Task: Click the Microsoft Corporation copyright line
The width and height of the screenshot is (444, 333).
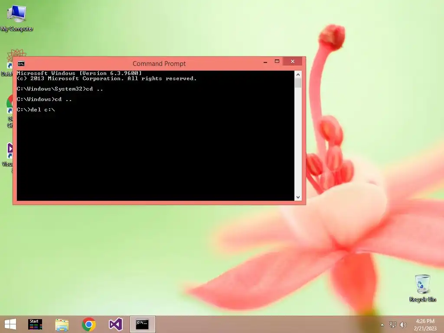Action: pyautogui.click(x=107, y=78)
